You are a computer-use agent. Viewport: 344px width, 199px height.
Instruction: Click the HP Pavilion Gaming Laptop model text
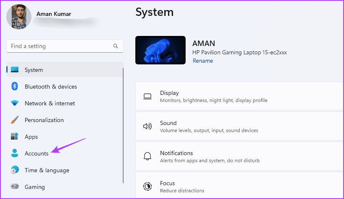(240, 53)
